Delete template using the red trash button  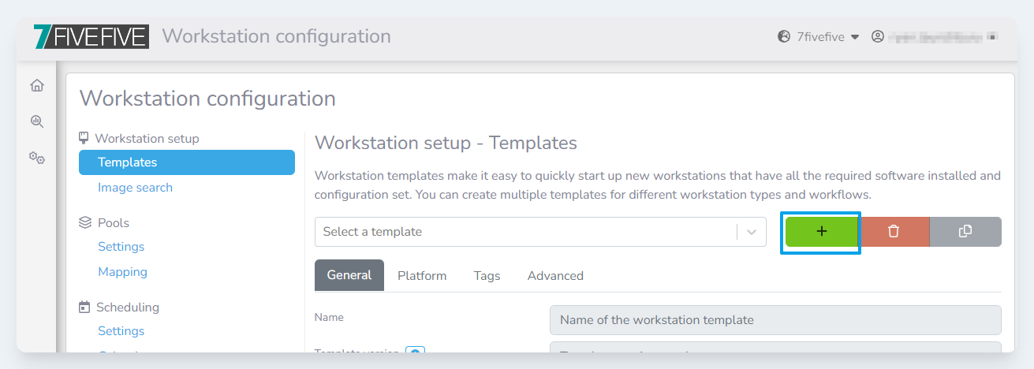[x=894, y=232]
